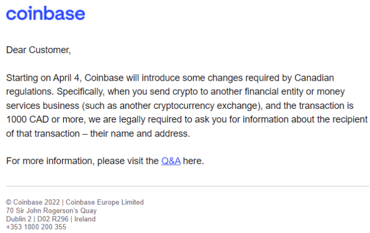The height and width of the screenshot is (233, 370).
Task: Click the 70 Sir John Rogerson's Quay address line
Action: click(x=52, y=210)
